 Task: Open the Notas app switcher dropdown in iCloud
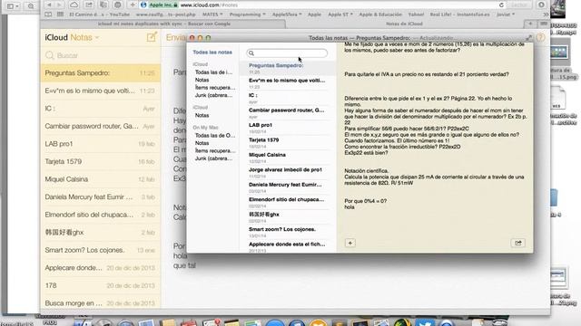click(84, 37)
